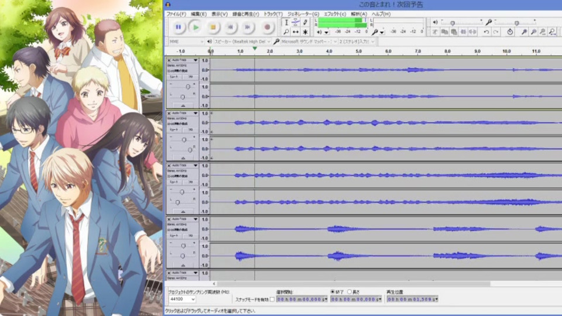Click the Trim audio icon
562x316 pixels.
tap(463, 32)
